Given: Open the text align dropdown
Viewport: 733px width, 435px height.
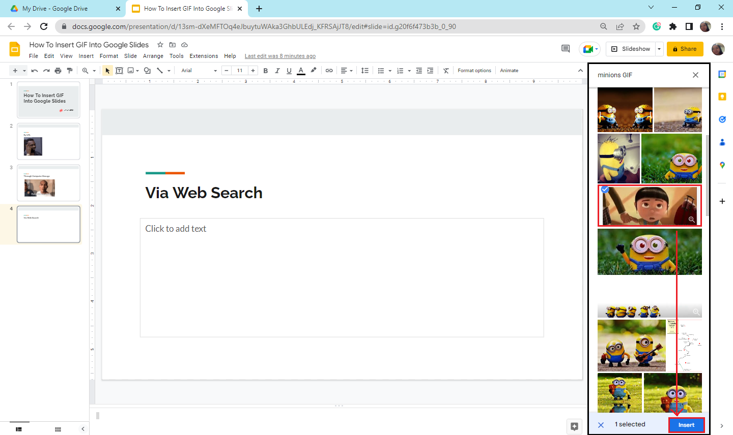Looking at the screenshot, I should [347, 71].
